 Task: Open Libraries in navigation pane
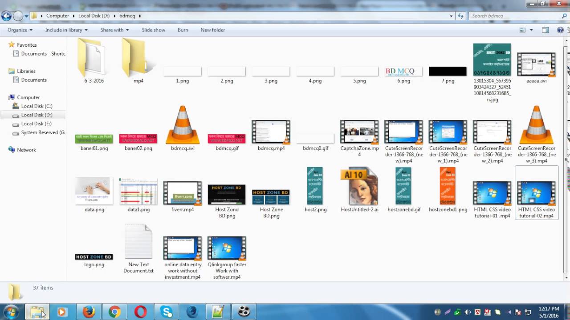(26, 71)
